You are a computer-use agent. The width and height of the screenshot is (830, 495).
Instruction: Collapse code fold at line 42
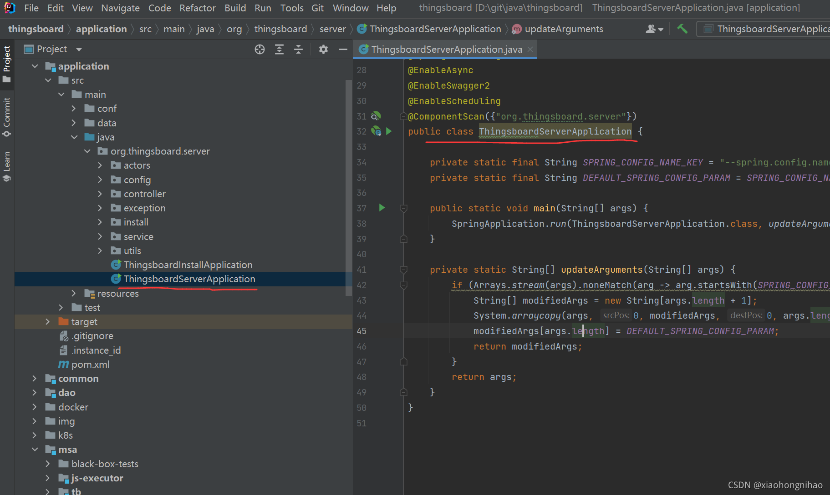(x=403, y=285)
